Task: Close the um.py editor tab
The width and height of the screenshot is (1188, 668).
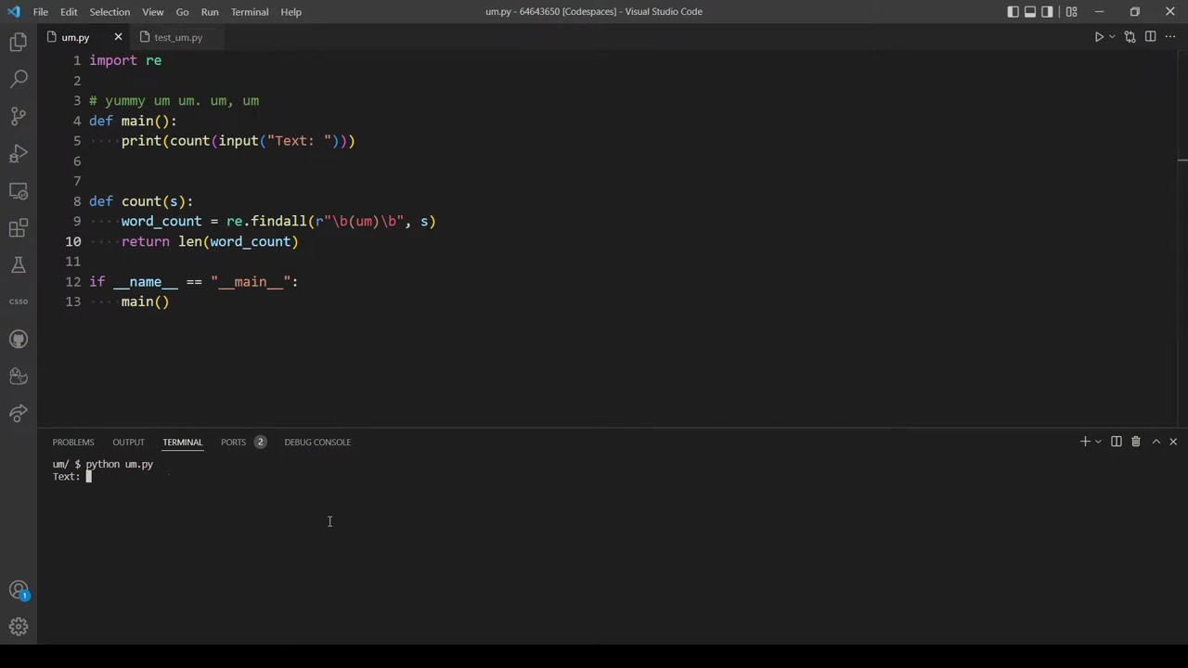Action: click(x=118, y=37)
